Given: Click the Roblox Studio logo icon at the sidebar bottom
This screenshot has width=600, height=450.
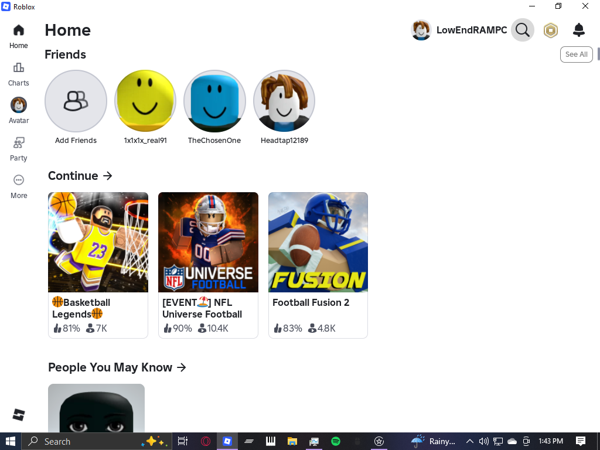Looking at the screenshot, I should click(19, 415).
